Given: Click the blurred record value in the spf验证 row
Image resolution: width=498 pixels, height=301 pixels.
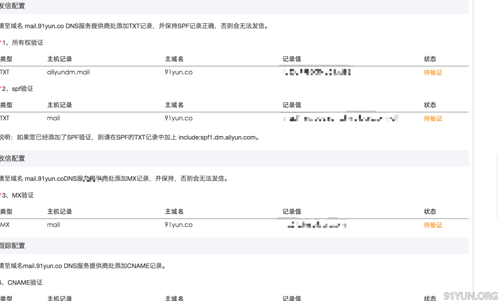Looking at the screenshot, I should click(x=341, y=118).
